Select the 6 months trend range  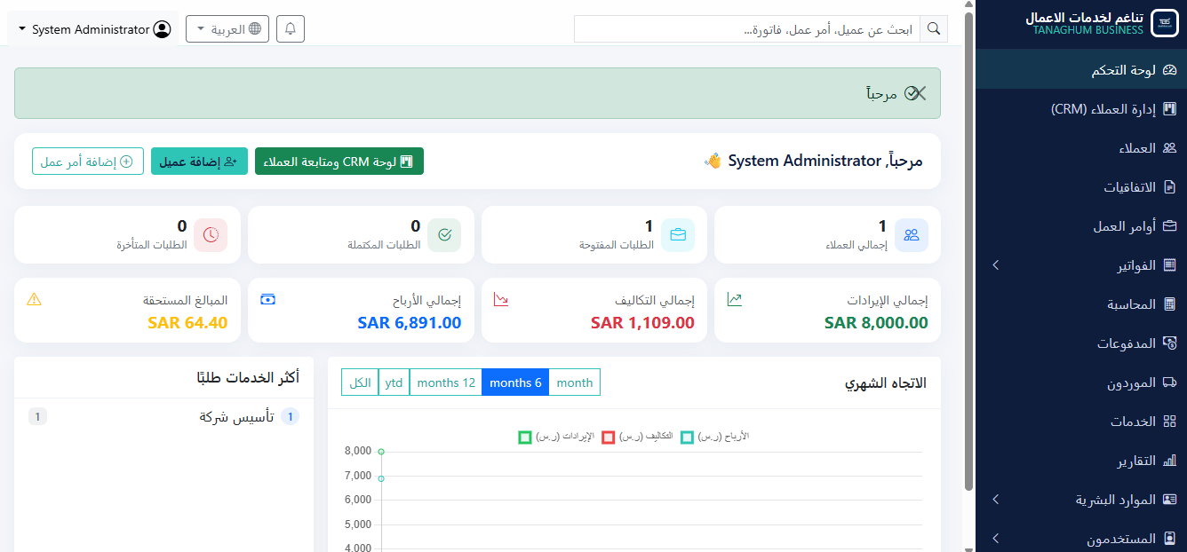point(515,382)
